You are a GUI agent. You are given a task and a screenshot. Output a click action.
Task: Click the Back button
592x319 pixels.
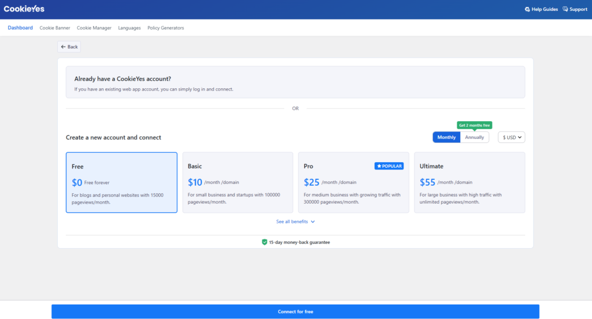[x=69, y=47]
